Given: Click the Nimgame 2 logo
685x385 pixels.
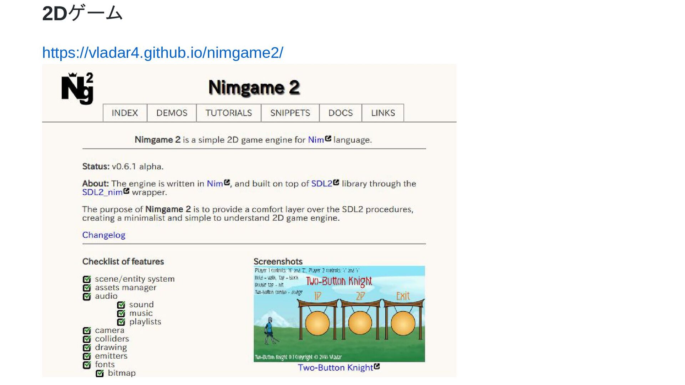Looking at the screenshot, I should [x=77, y=88].
